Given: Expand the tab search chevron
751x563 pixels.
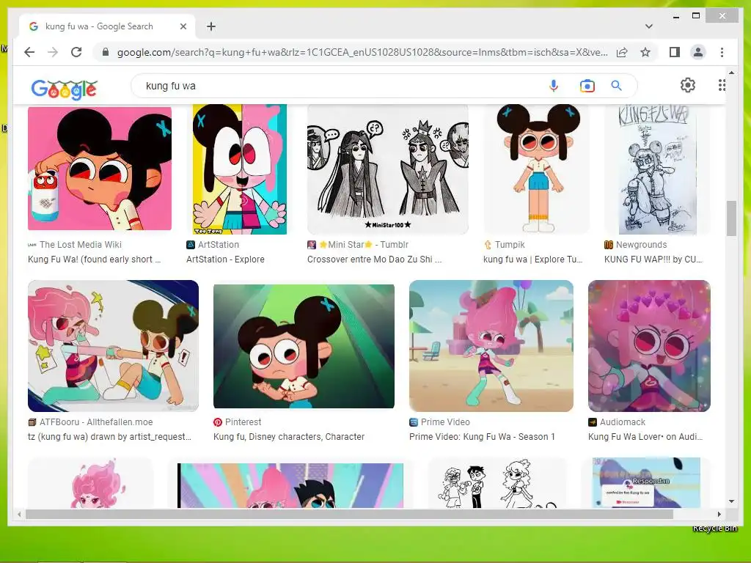Looking at the screenshot, I should (648, 26).
